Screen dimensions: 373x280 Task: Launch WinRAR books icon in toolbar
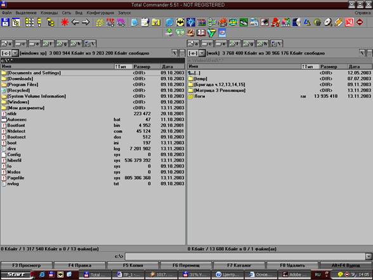coord(202,22)
